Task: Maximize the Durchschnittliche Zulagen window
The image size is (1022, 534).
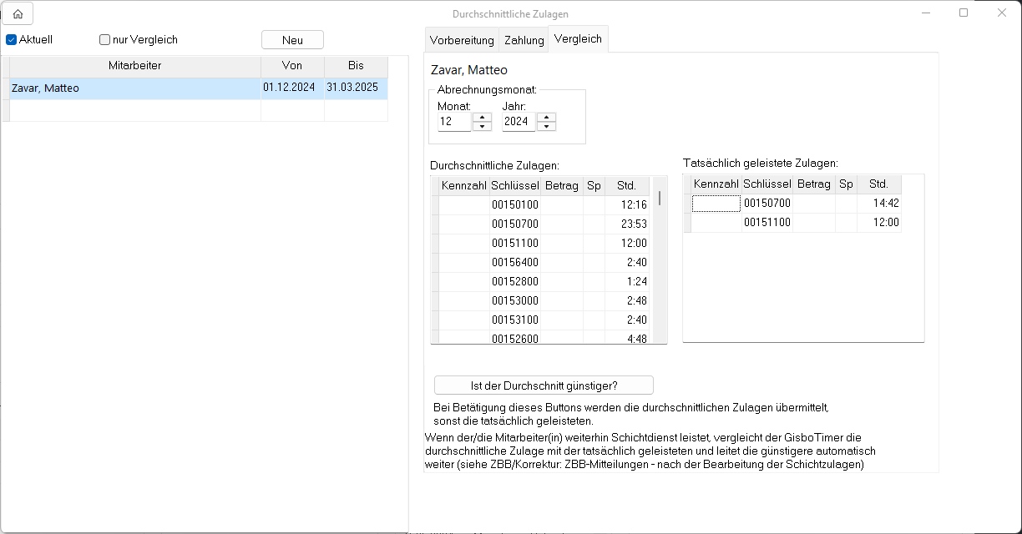Action: (x=964, y=13)
